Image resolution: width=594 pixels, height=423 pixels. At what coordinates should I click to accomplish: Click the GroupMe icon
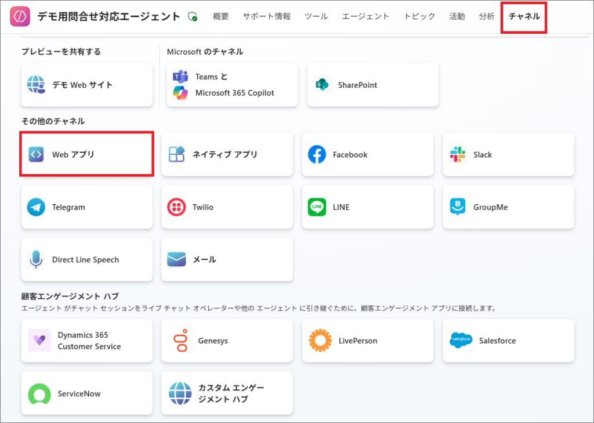tap(458, 207)
